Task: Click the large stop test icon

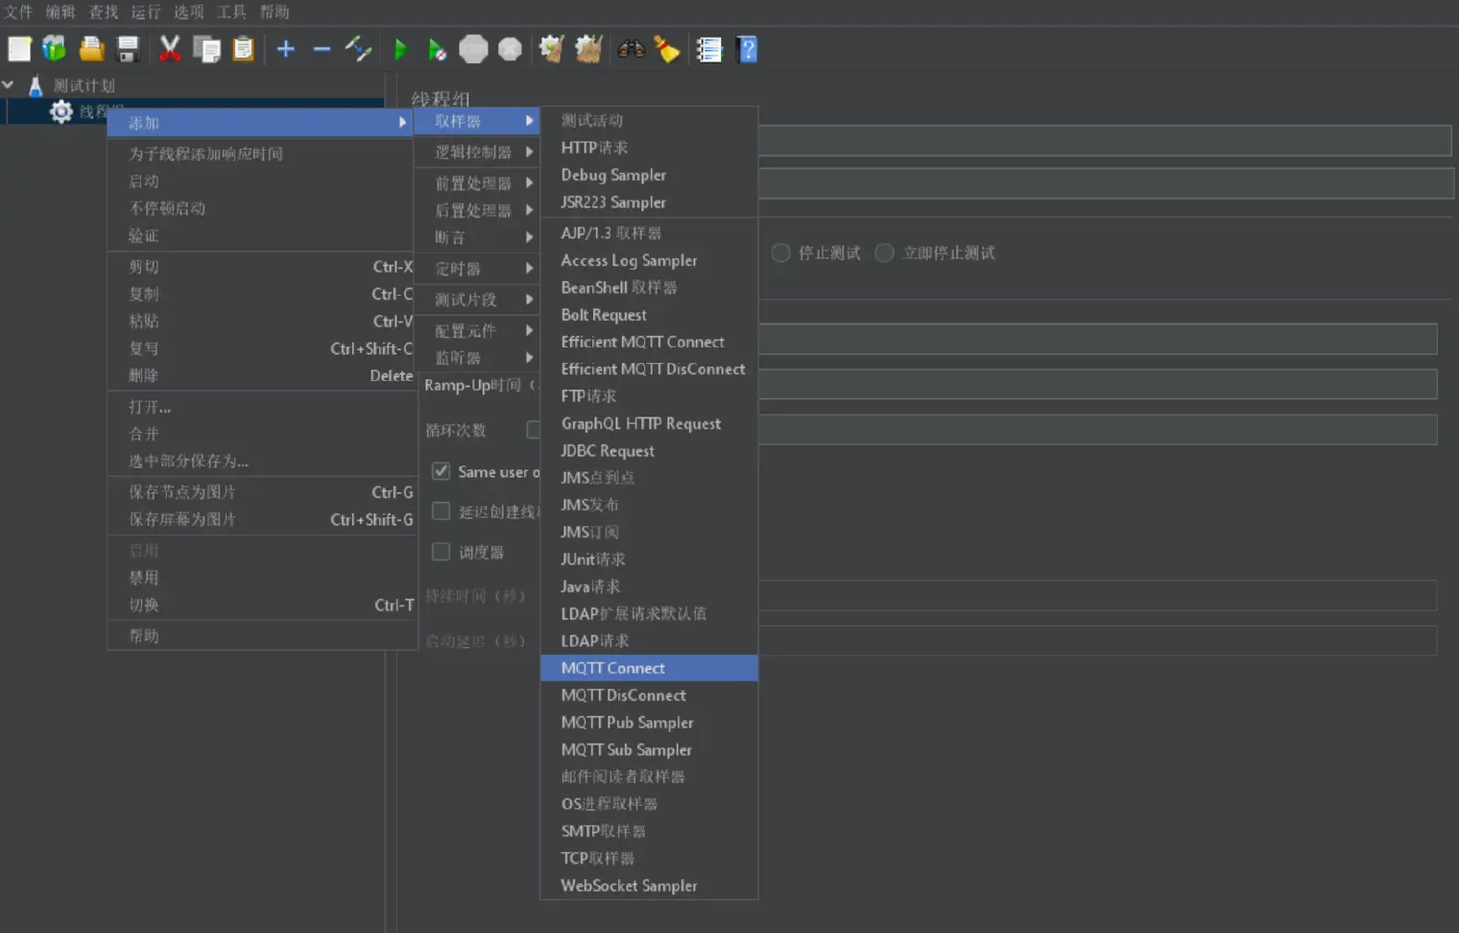Action: tap(473, 49)
